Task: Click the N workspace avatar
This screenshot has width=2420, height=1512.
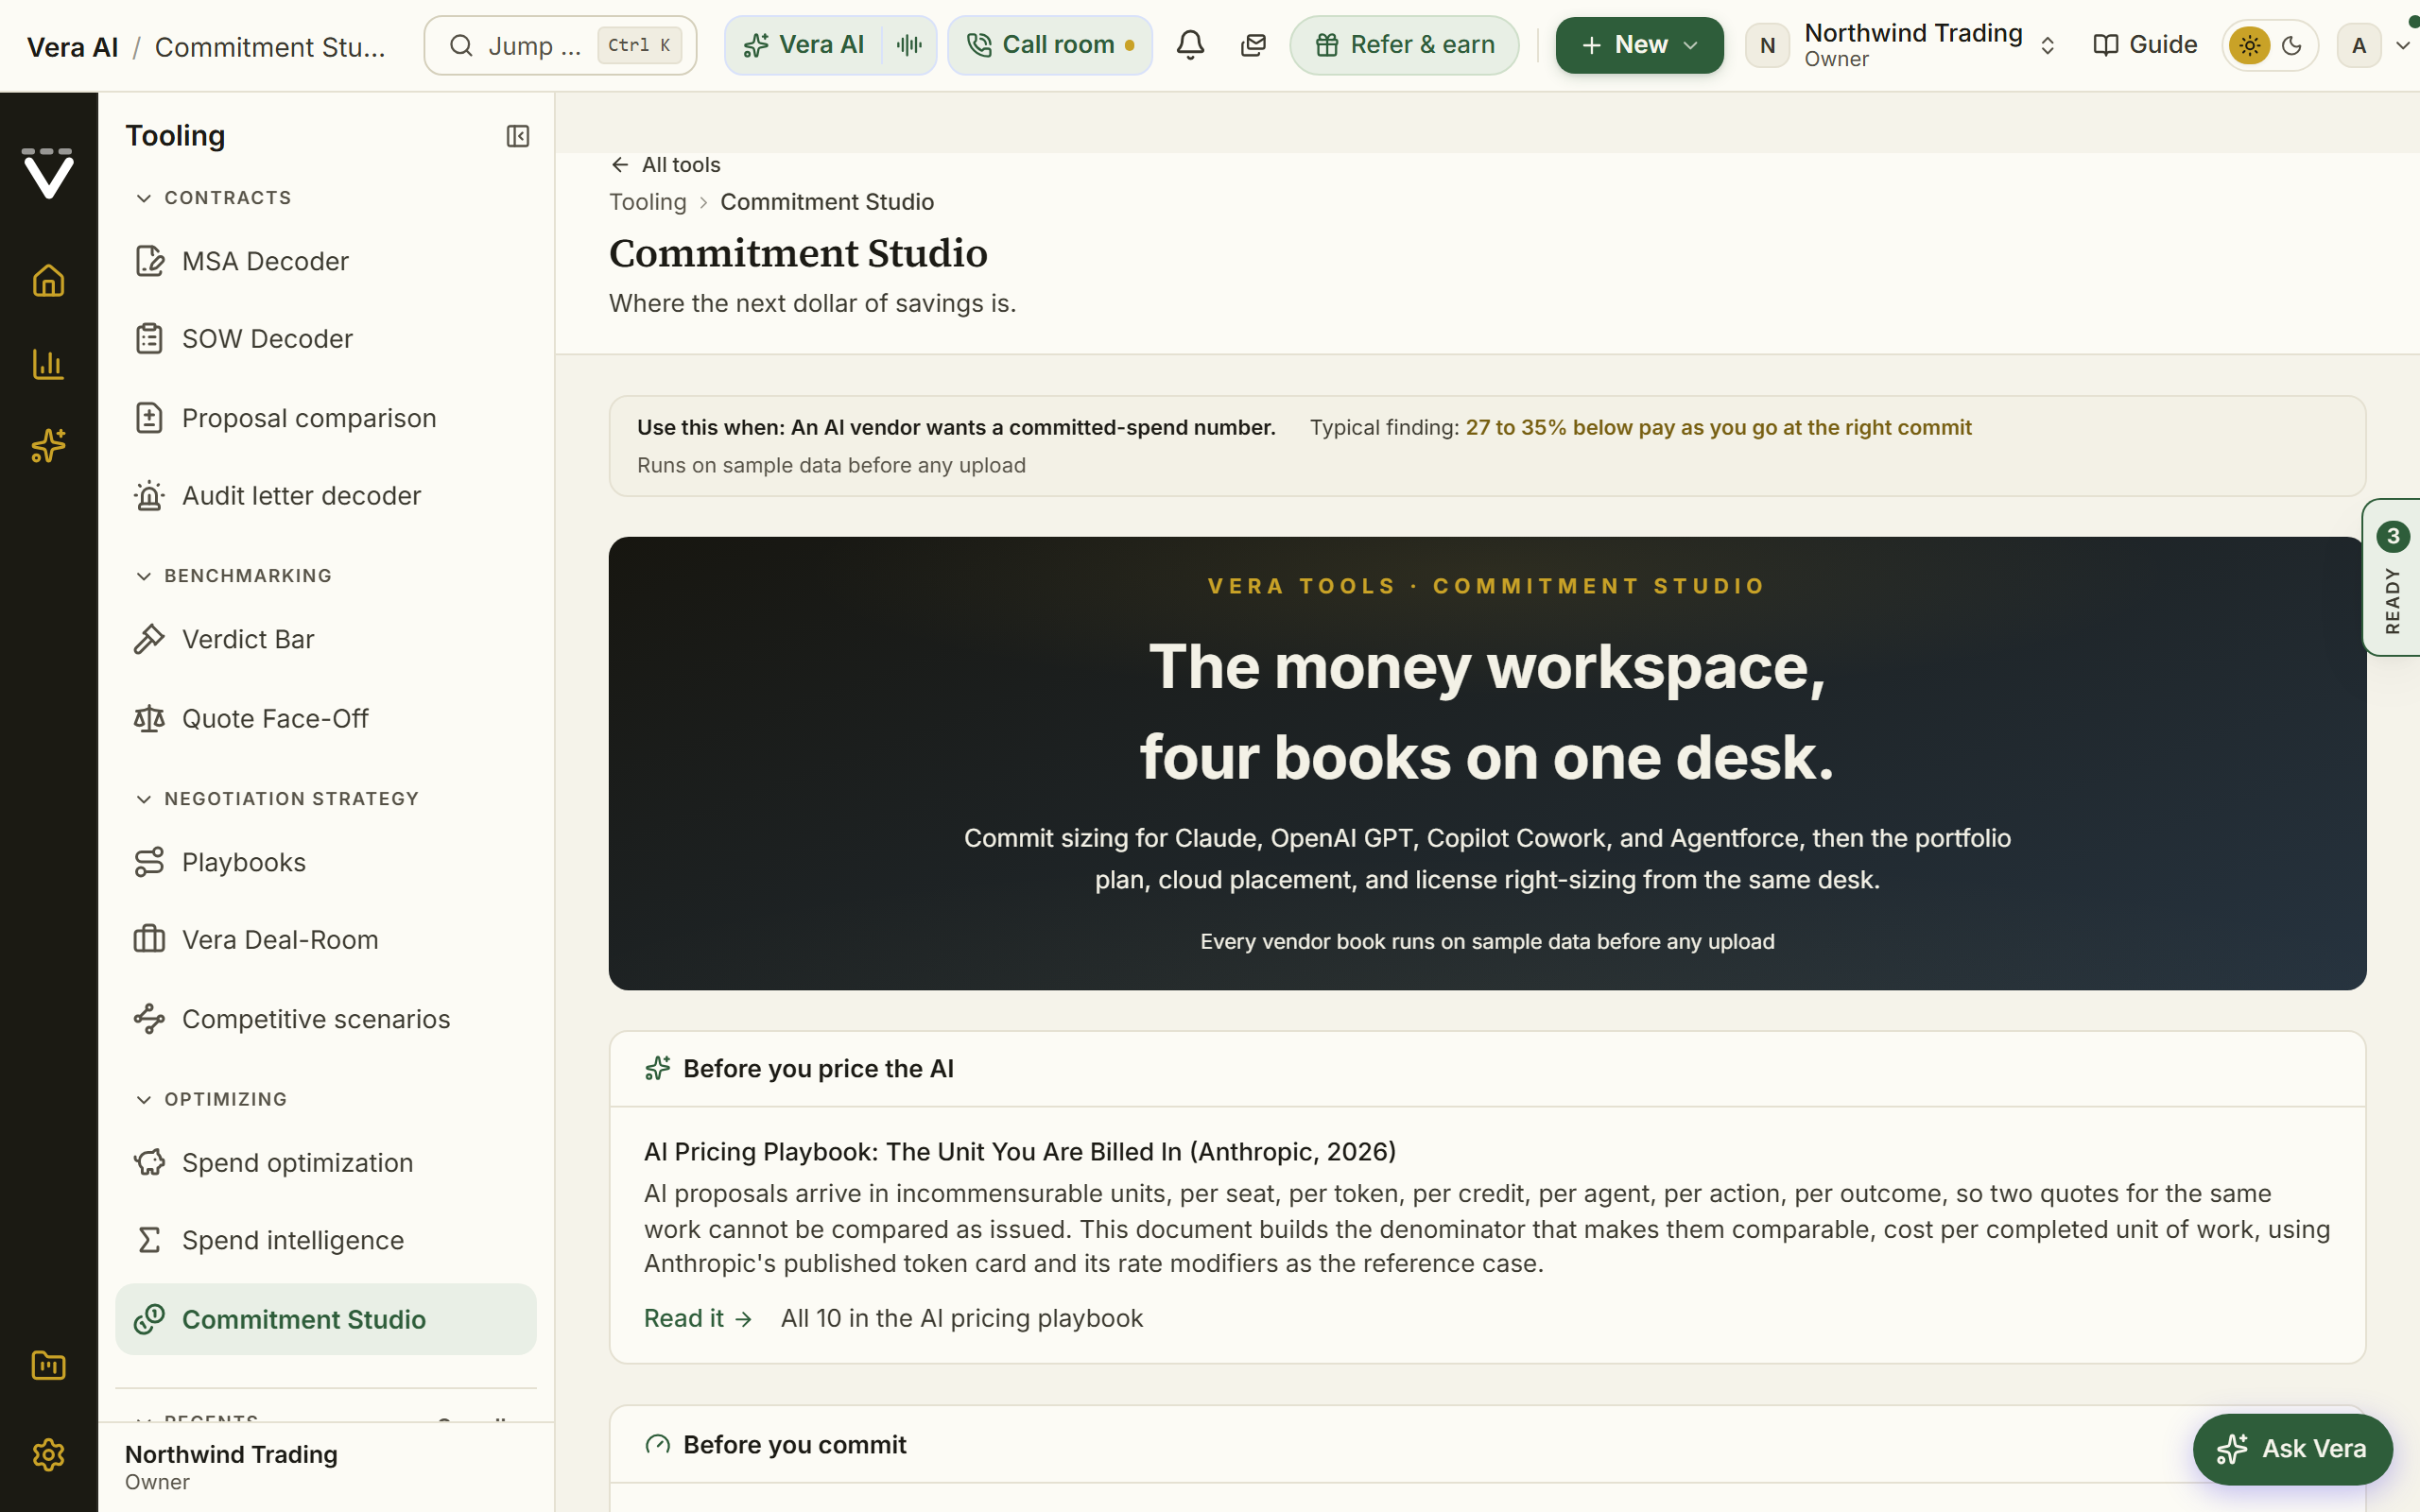Action: [1767, 45]
